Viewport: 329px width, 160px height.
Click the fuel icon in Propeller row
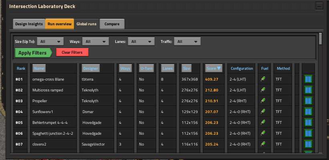click(263, 101)
